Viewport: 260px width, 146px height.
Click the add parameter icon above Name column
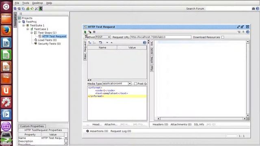coord(90,43)
